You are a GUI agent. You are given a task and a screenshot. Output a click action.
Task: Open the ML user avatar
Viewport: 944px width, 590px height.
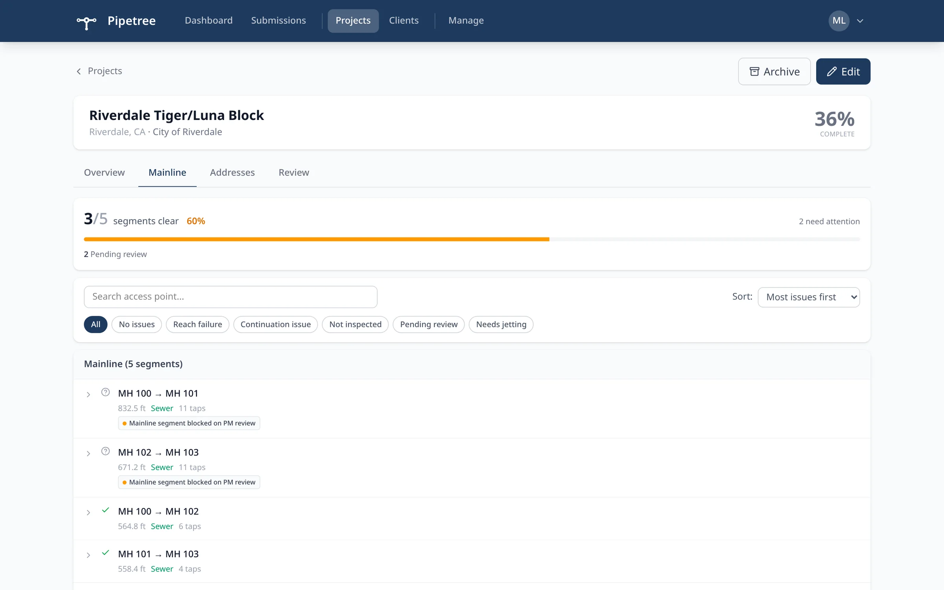839,21
